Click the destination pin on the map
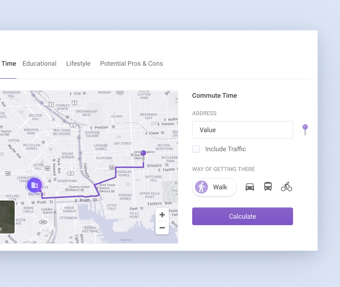This screenshot has width=340, height=287. (143, 153)
